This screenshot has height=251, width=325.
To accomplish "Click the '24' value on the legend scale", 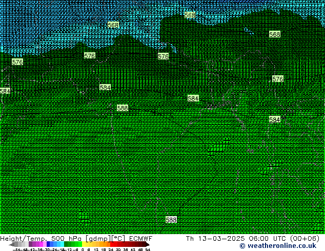I will pos(111,249).
